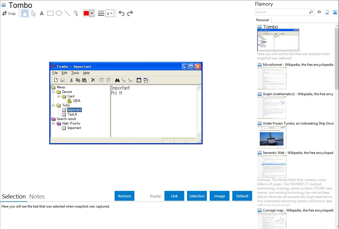The image size is (339, 229).
Task: Click the page document icon in Flamory panel
Action: point(327,12)
